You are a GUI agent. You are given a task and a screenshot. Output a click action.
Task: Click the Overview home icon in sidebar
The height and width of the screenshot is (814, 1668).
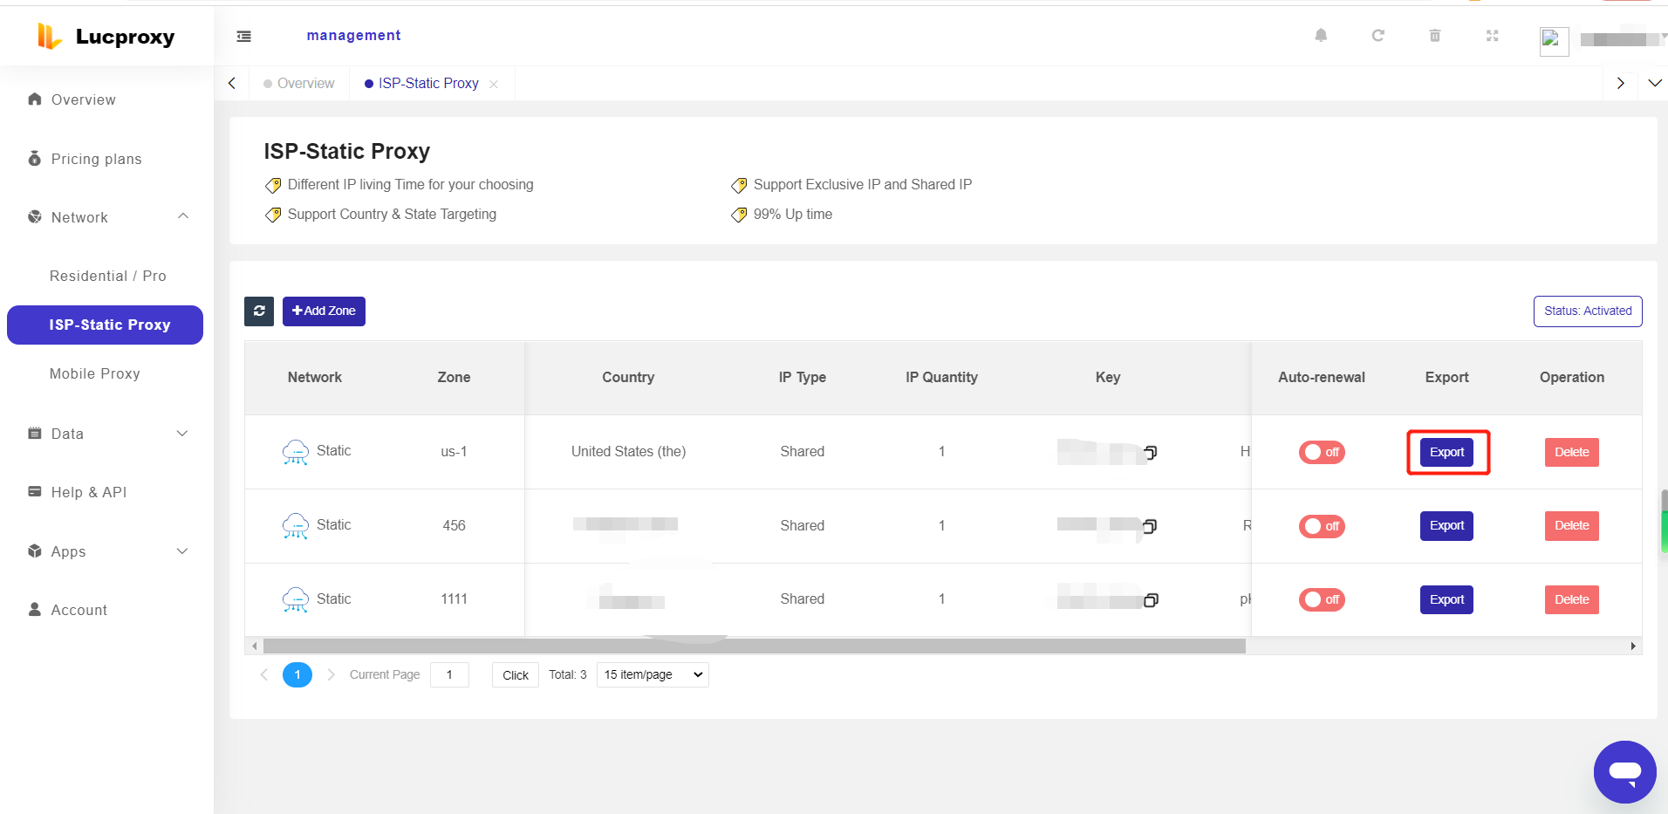click(x=35, y=99)
